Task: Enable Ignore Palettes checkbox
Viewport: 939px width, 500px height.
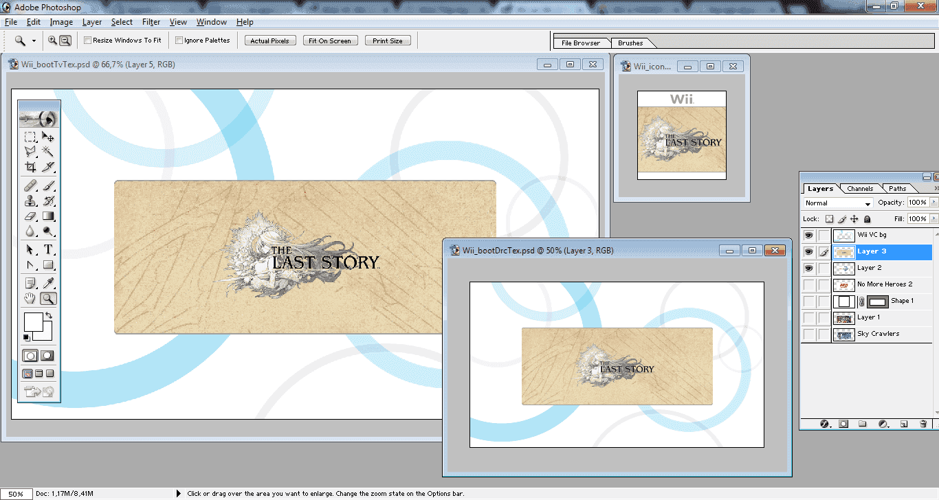Action: tap(179, 41)
